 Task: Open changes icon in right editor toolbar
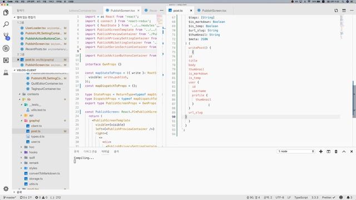coord(336,11)
